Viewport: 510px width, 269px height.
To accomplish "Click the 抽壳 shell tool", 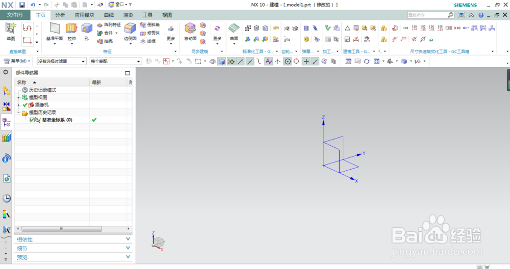I will (x=105, y=41).
